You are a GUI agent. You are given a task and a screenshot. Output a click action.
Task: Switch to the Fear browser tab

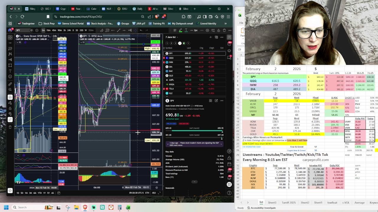click(x=76, y=9)
